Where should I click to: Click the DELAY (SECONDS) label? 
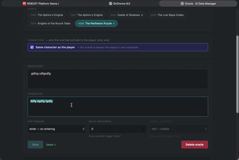click(x=100, y=121)
